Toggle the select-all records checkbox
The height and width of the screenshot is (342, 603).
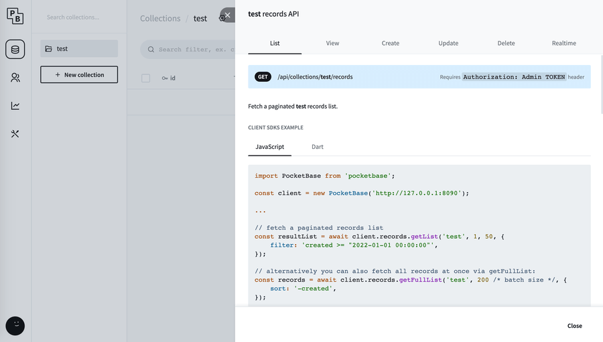146,78
